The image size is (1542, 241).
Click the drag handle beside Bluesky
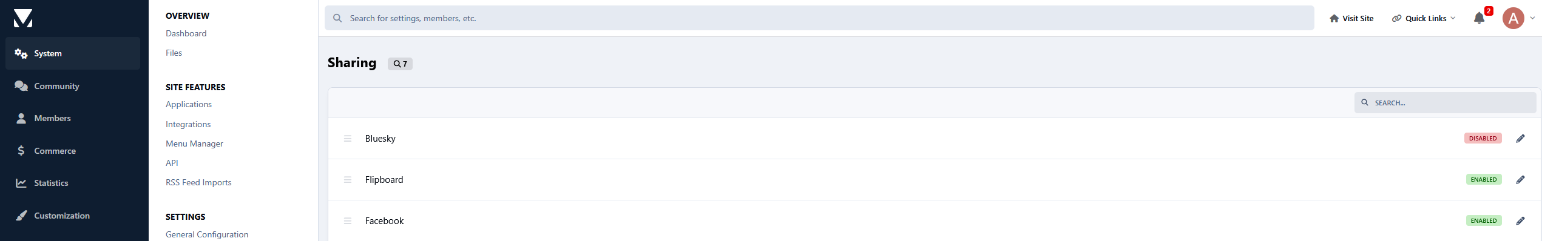point(348,139)
